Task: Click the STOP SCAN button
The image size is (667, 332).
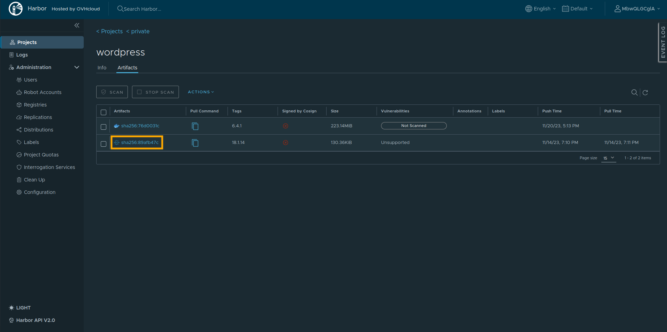Action: tap(155, 92)
